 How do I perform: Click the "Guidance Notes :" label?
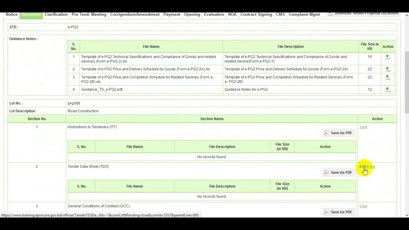pyautogui.click(x=23, y=39)
